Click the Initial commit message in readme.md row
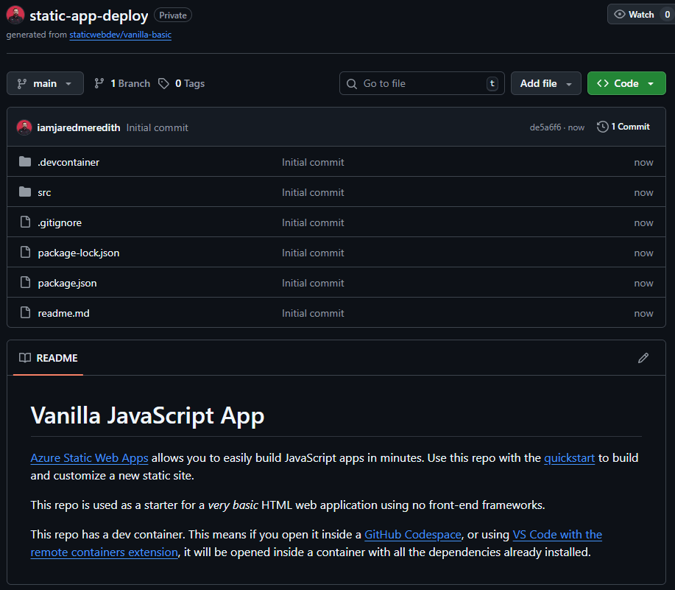This screenshot has width=675, height=590. [x=313, y=312]
